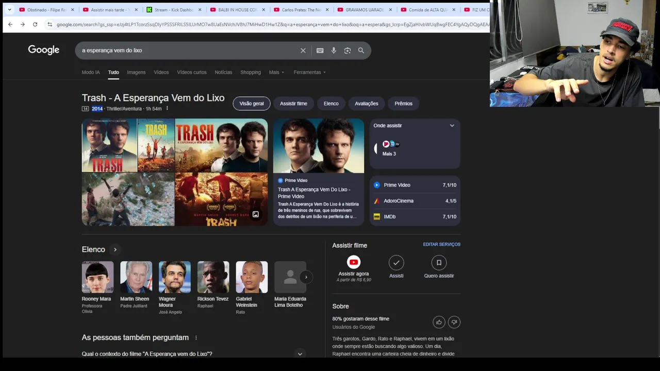Viewport: 660px width, 371px height.
Task: Open the Notícias tab
Action: pos(223,72)
